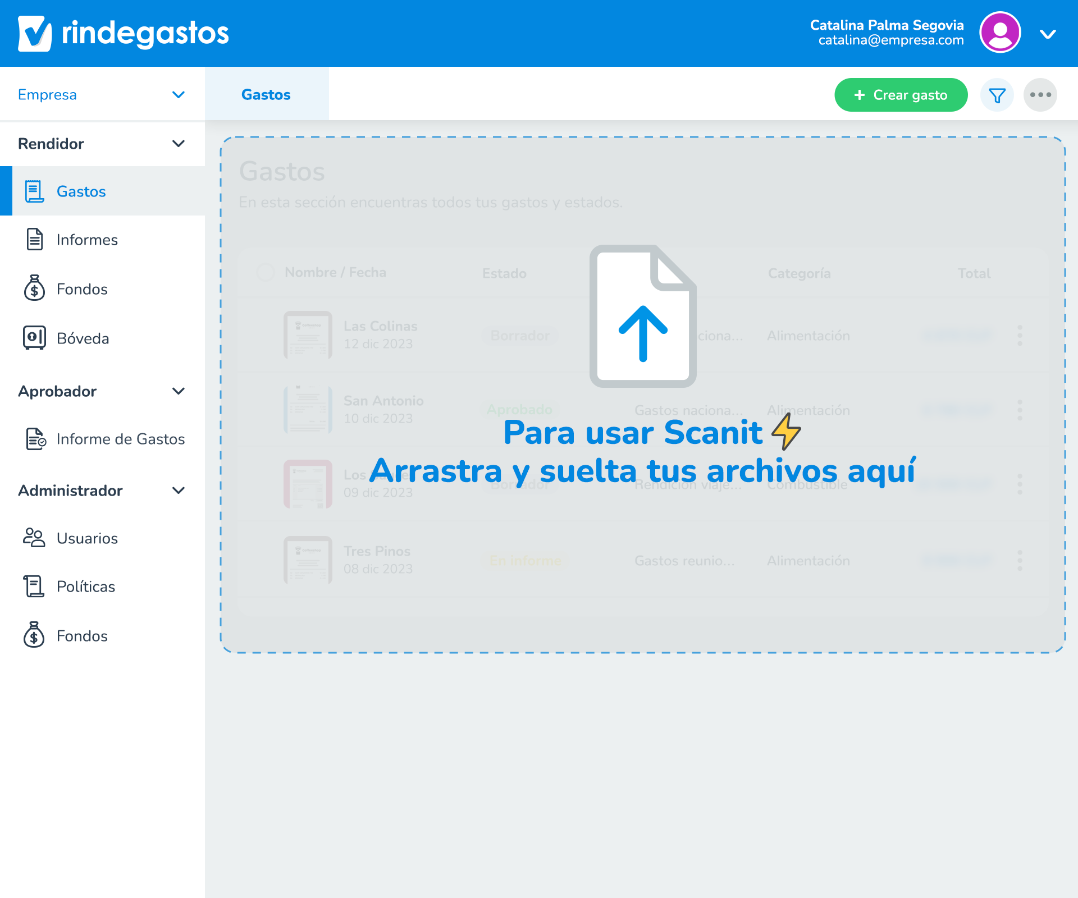Select the Nombre/Fecha header checkbox
This screenshot has height=898, width=1078.
pos(265,272)
